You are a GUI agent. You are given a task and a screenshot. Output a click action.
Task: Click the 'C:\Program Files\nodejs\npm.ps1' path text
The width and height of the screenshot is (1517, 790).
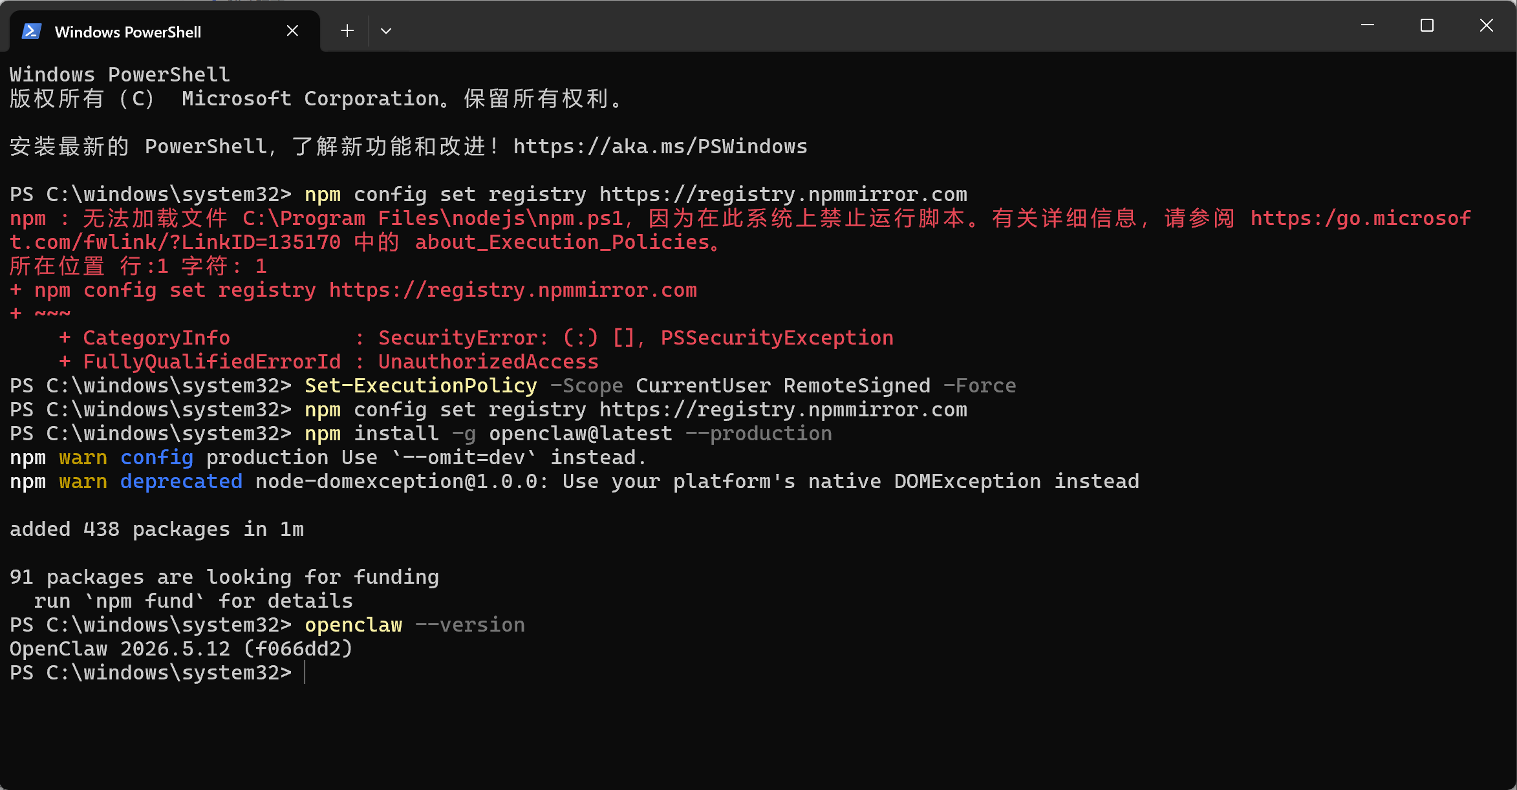click(x=433, y=219)
